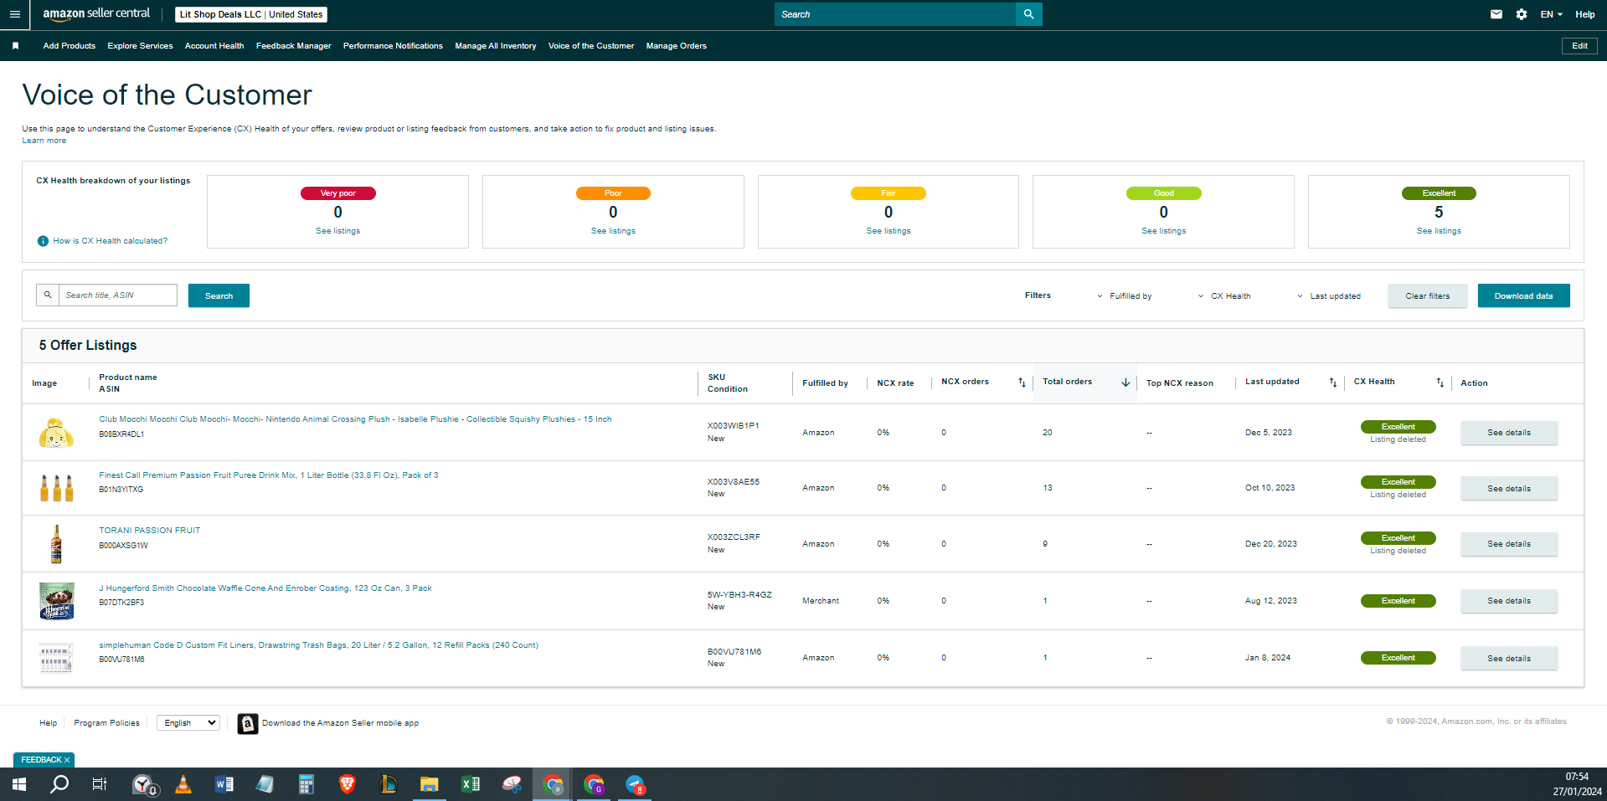Click Torani bottle product thumbnail
Viewport: 1607px width, 801px height.
[x=56, y=544]
